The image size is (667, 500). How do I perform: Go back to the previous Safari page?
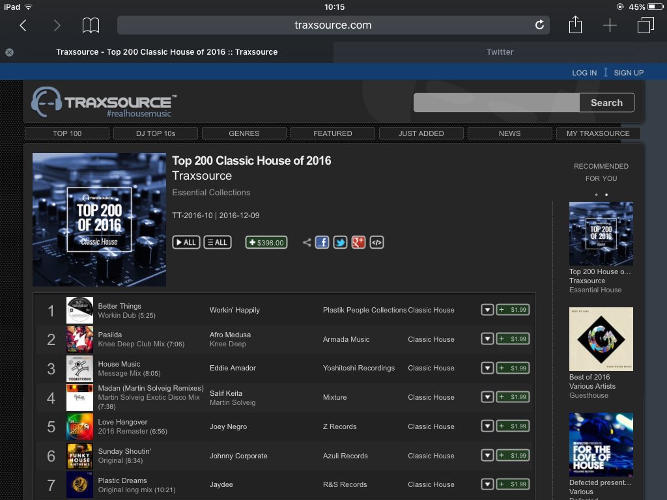pos(23,25)
